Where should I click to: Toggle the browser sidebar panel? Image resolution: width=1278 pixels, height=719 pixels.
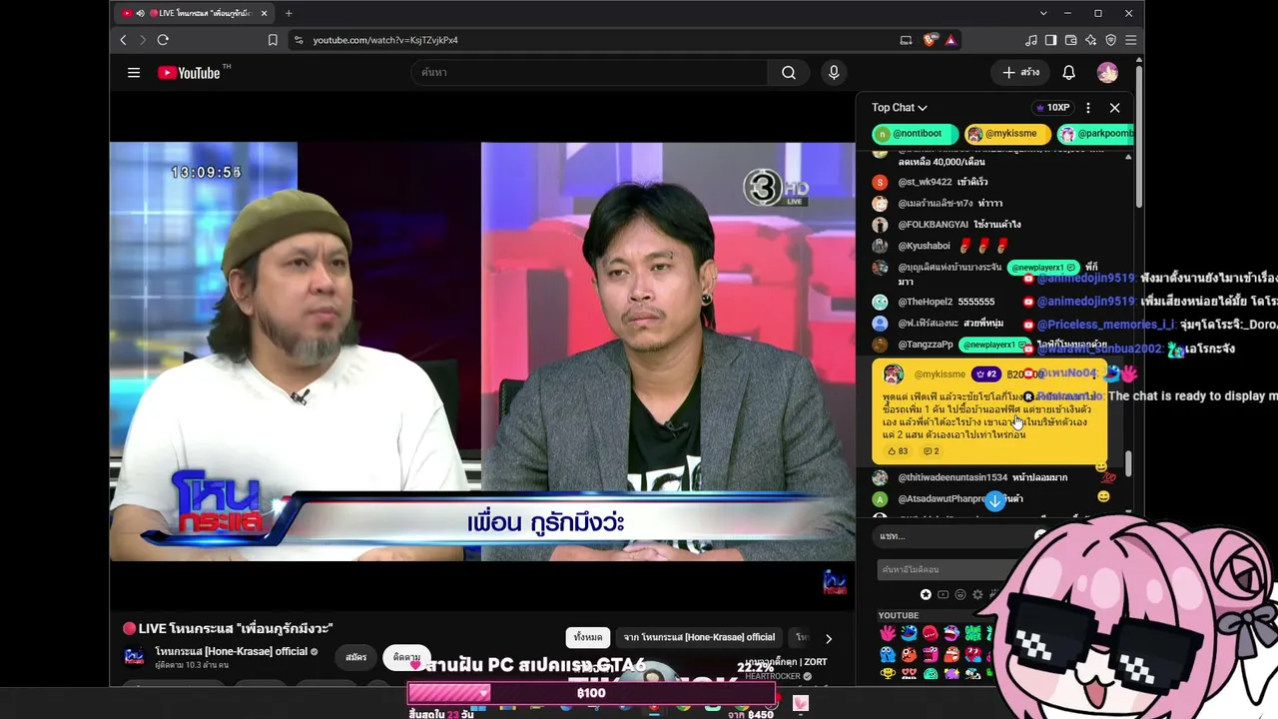pos(1051,40)
